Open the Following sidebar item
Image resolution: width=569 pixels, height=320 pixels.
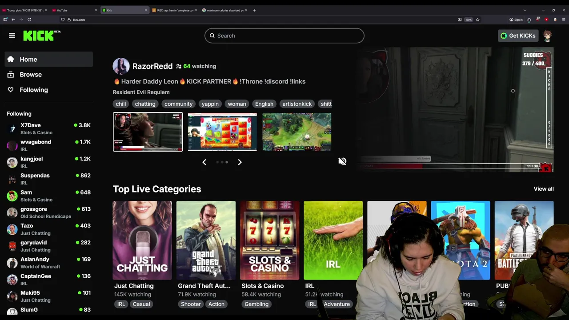pyautogui.click(x=49, y=90)
